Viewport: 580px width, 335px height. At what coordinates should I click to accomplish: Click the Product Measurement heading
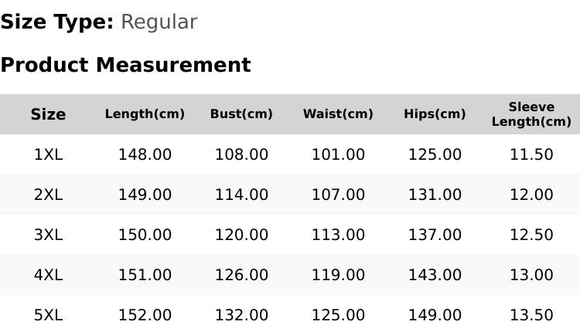click(x=126, y=65)
